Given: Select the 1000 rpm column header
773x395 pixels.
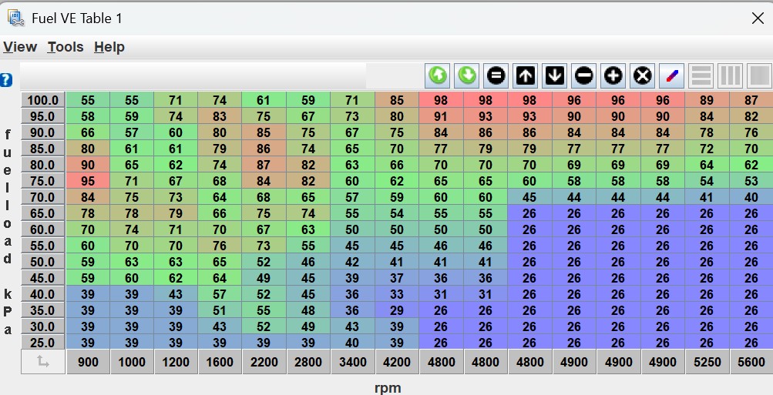Looking at the screenshot, I should pyautogui.click(x=132, y=362).
